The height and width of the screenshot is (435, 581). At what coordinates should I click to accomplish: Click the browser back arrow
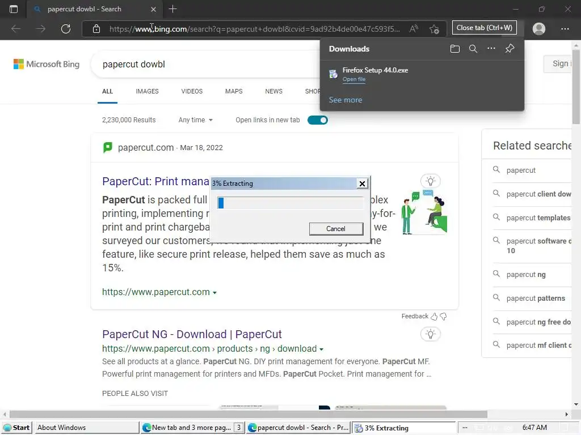tap(16, 29)
